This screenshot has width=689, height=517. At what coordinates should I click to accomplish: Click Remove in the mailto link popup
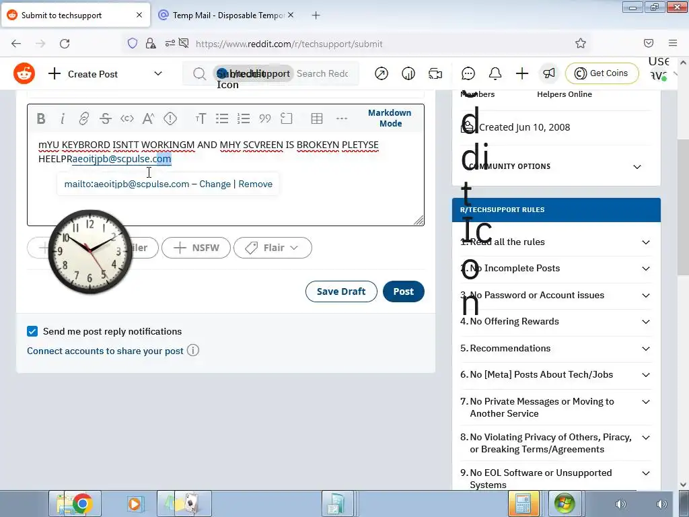(255, 184)
